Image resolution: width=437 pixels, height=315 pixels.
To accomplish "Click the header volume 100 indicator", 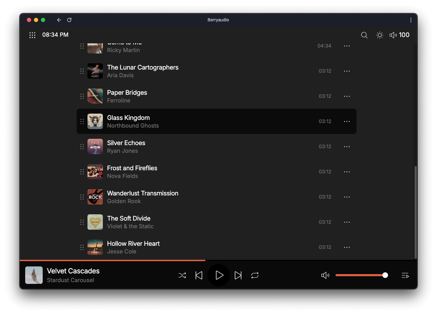I will point(399,35).
